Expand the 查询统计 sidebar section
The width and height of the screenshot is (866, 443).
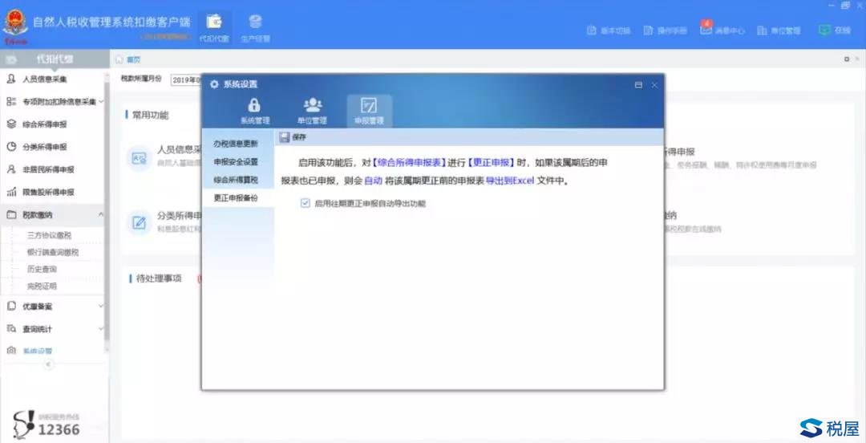100,329
